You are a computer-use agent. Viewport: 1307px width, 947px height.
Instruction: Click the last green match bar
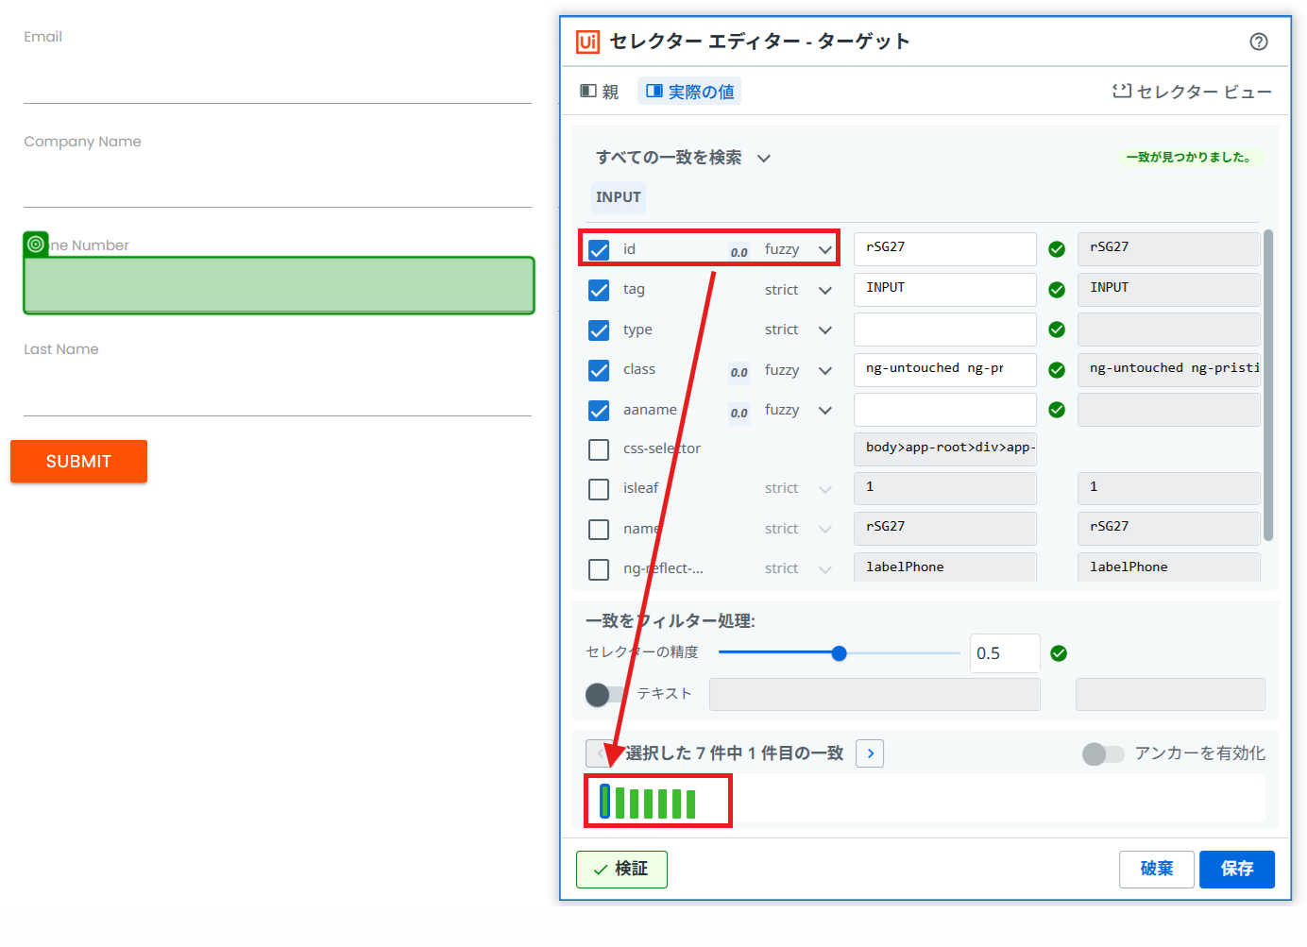point(691,803)
